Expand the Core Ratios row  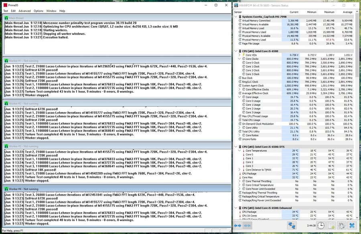click(x=239, y=135)
